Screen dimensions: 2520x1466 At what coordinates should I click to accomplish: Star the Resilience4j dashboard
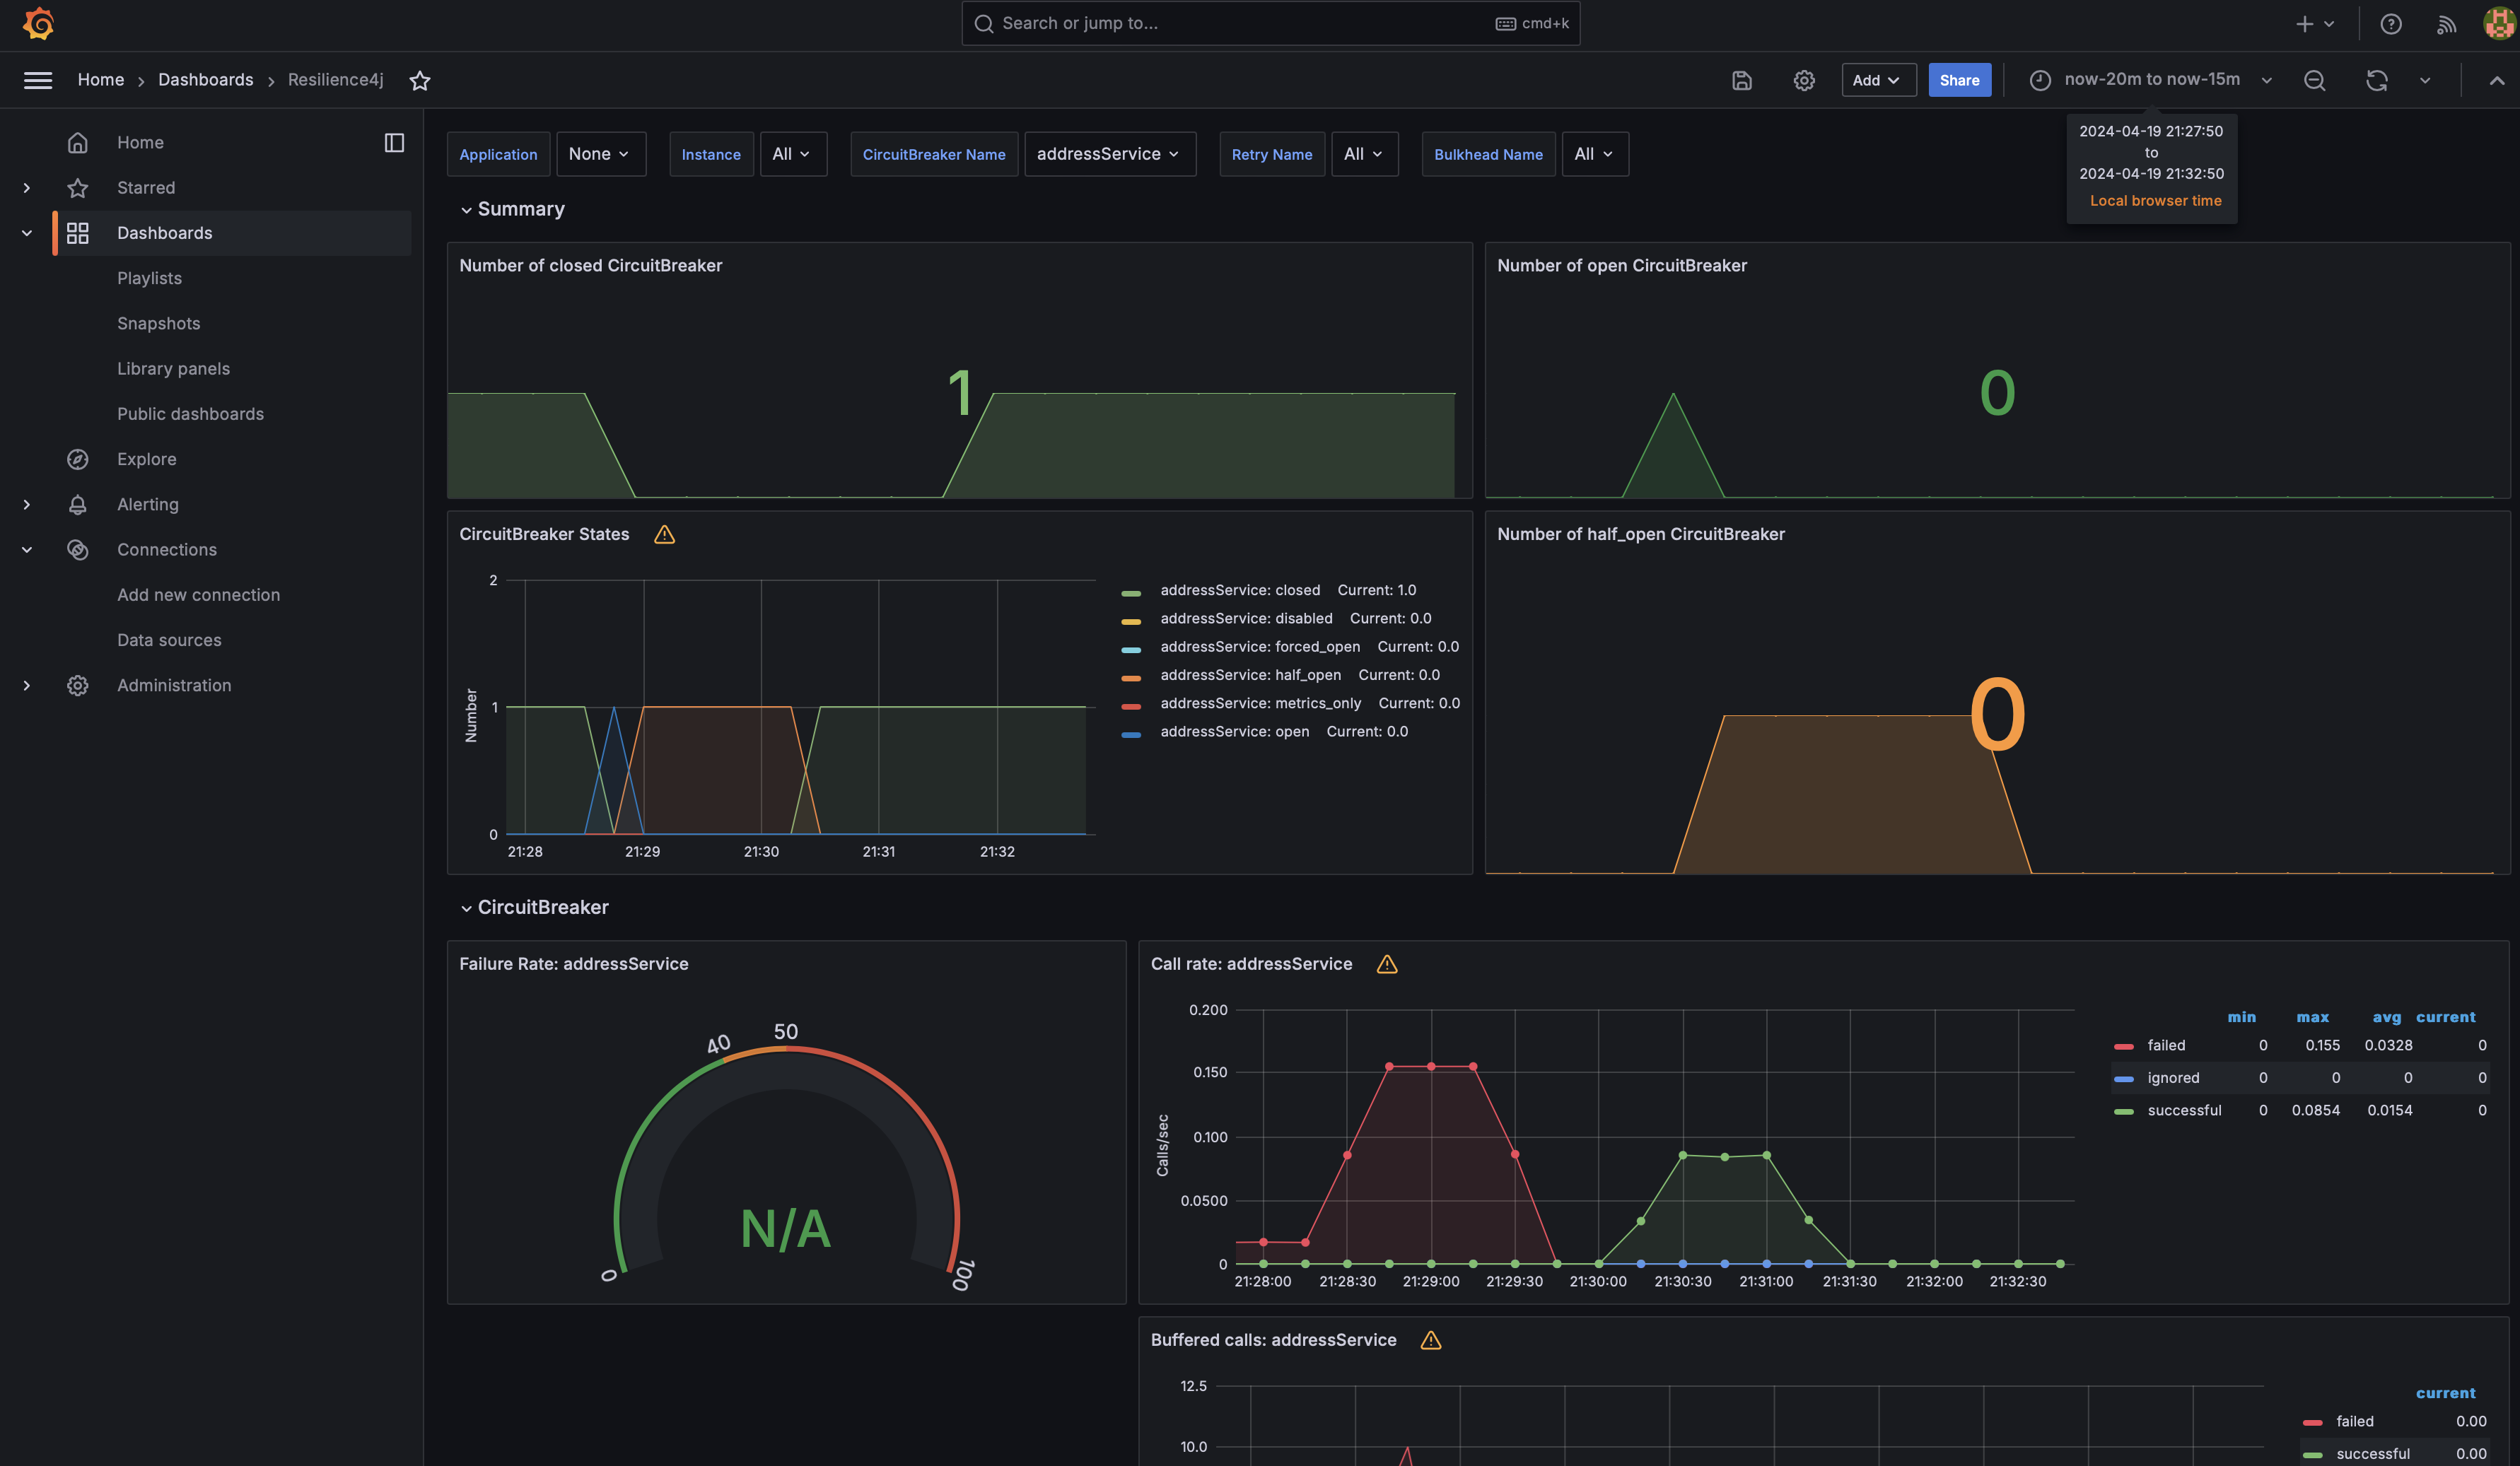coord(419,80)
